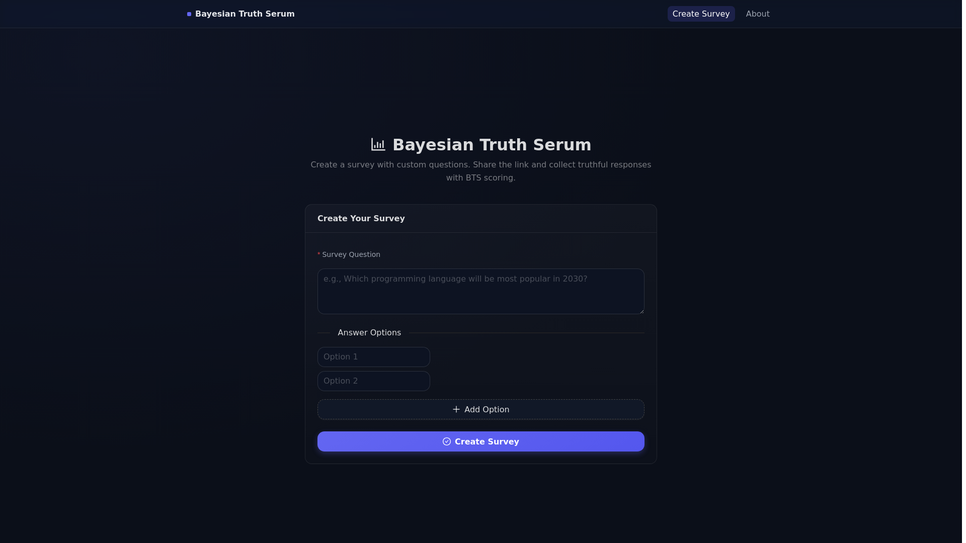Focus the Survey Question text area

click(x=480, y=292)
